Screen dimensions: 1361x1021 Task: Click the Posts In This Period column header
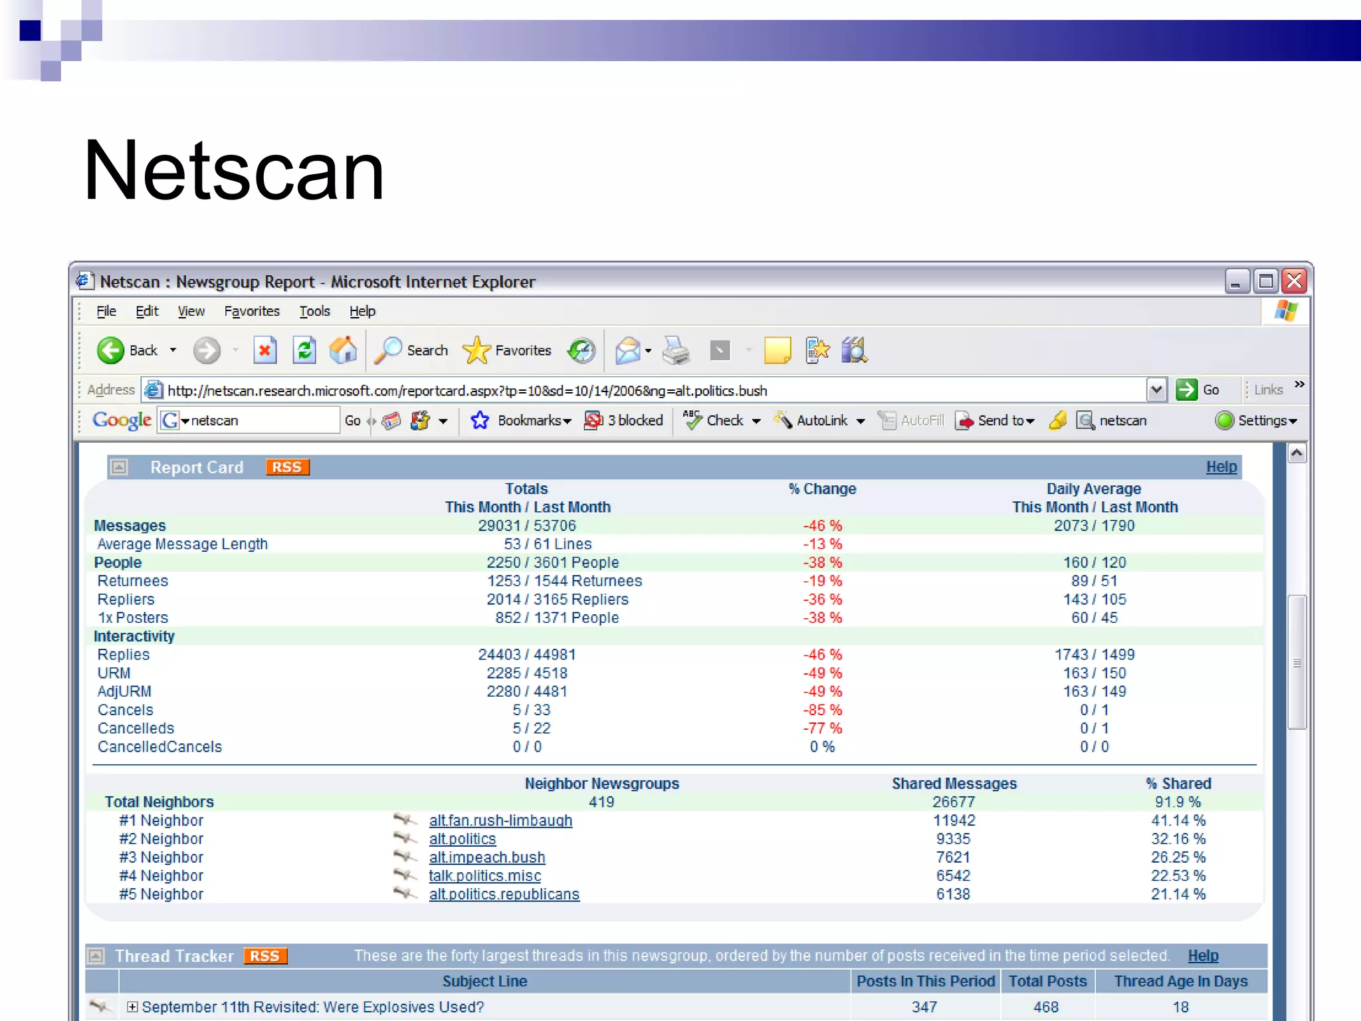coord(925,981)
